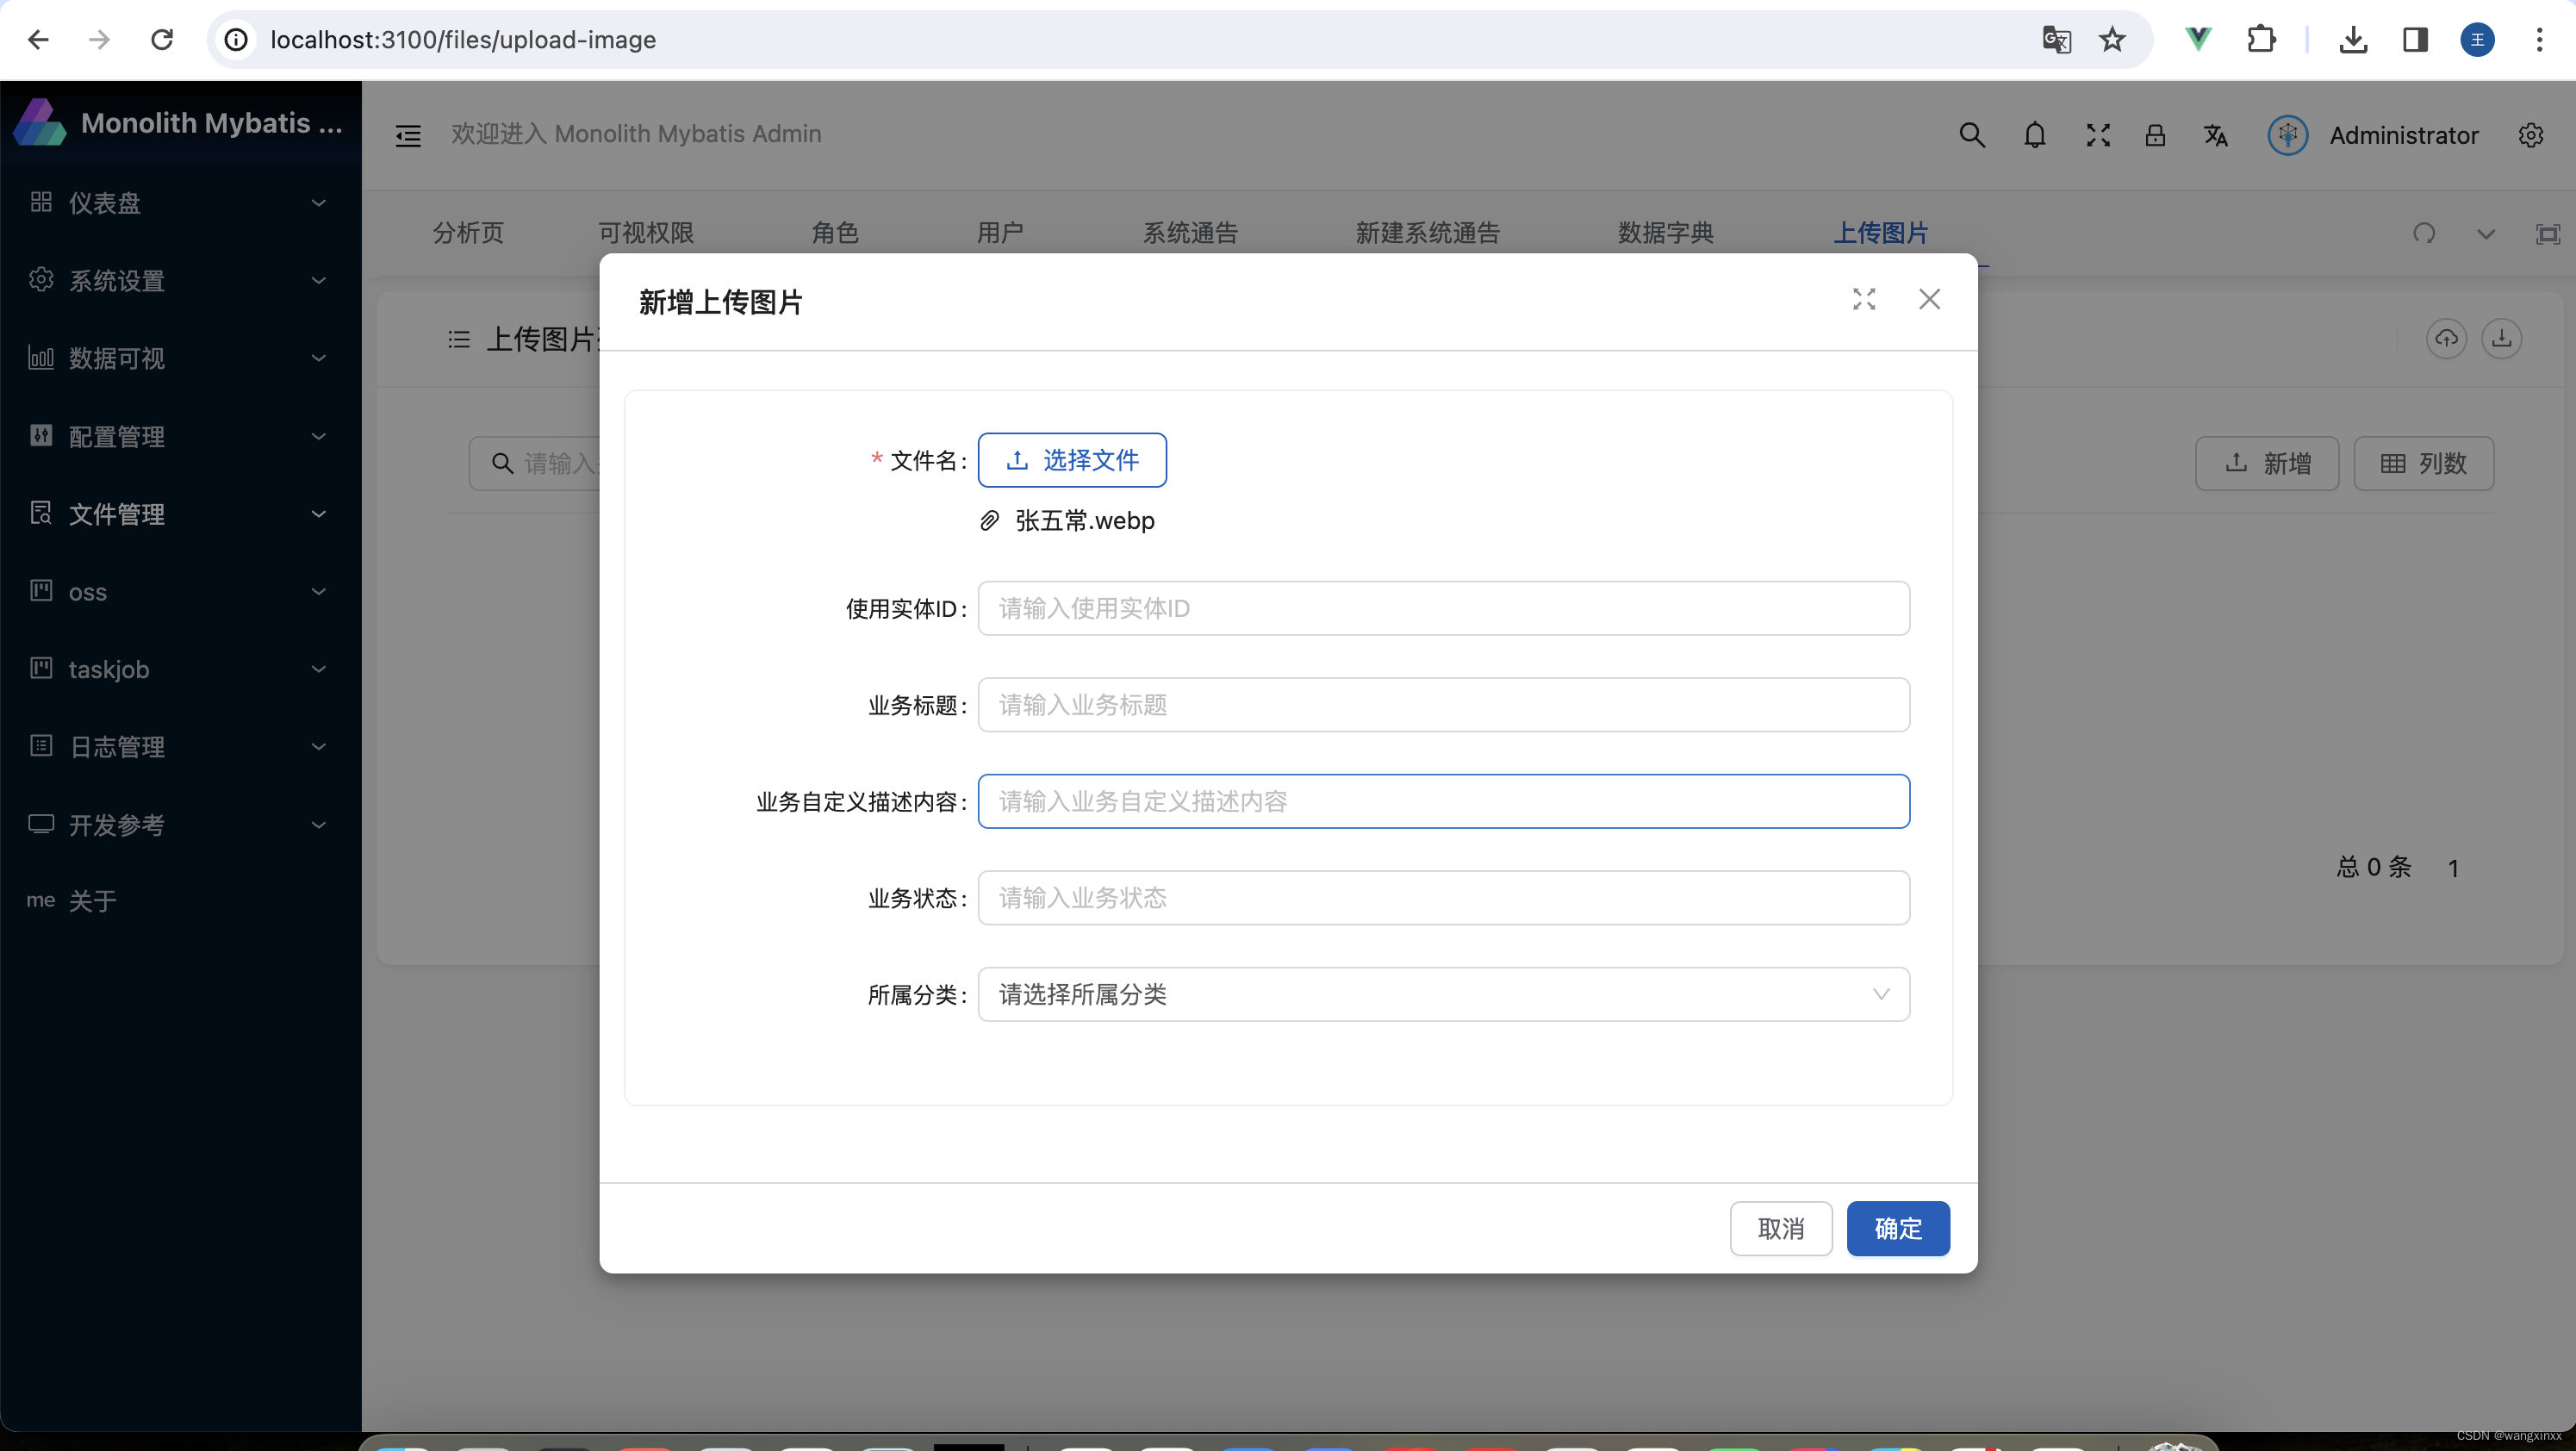Toggle browser fullscreen via the expand icon
This screenshot has width=2576, height=1451.
tap(2098, 134)
